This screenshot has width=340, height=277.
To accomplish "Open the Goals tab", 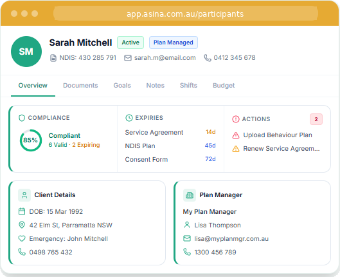I will [x=122, y=86].
